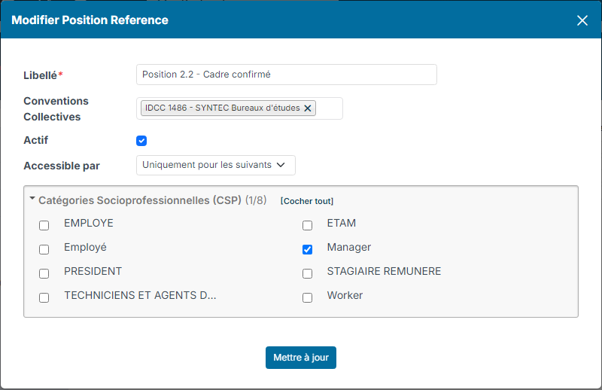This screenshot has width=602, height=390.
Task: Check the TECHNICIENS ET AGENTS checkbox
Action: (44, 298)
